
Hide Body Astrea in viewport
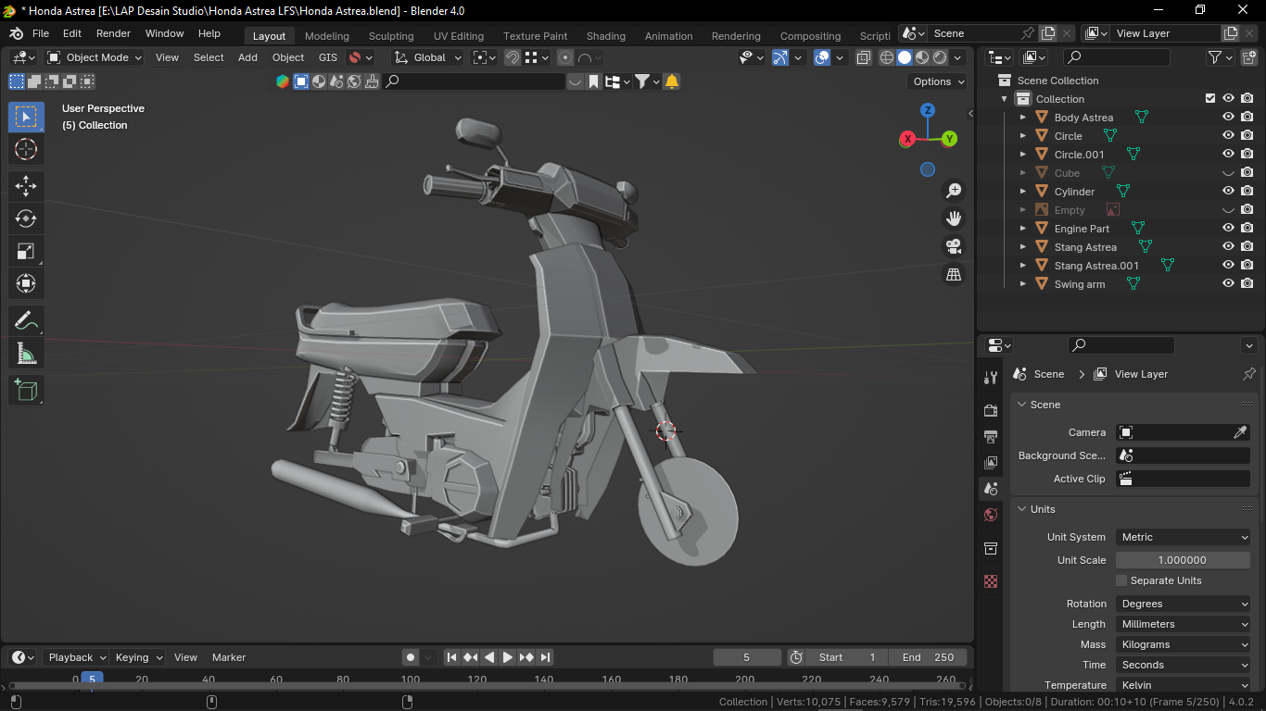click(1228, 118)
